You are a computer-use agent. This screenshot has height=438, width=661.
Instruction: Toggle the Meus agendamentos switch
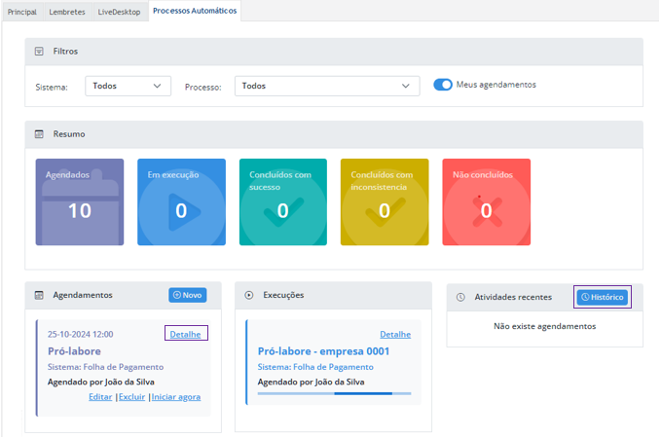point(443,85)
